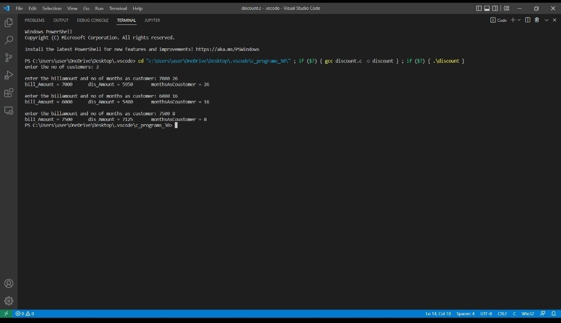Switch to the Output tab

click(x=61, y=20)
